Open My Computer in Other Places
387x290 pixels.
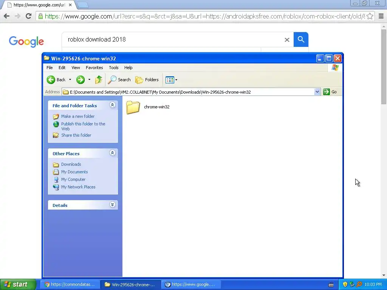73,179
